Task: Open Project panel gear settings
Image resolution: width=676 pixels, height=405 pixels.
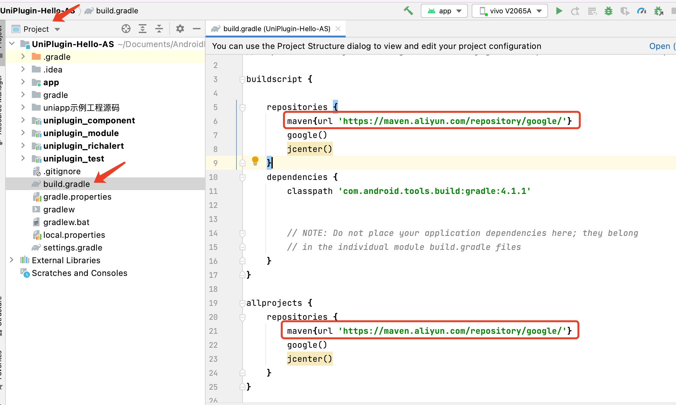Action: [x=180, y=29]
